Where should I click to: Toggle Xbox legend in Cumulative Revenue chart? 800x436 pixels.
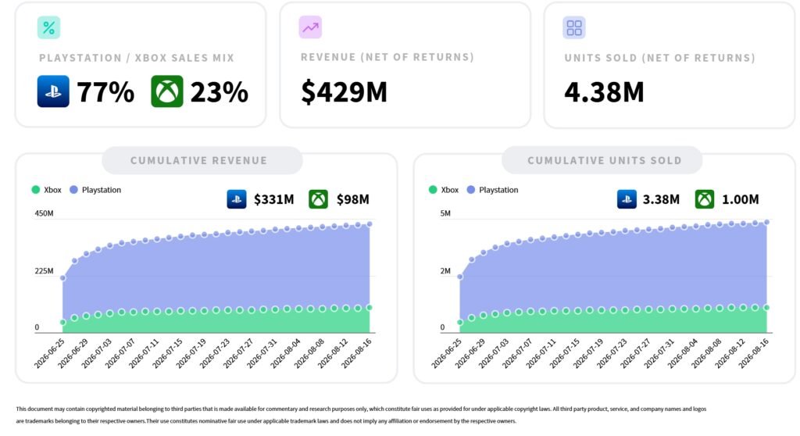(46, 190)
